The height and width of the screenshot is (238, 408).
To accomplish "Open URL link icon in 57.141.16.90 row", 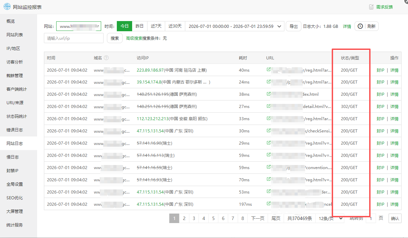I will pos(268,143).
